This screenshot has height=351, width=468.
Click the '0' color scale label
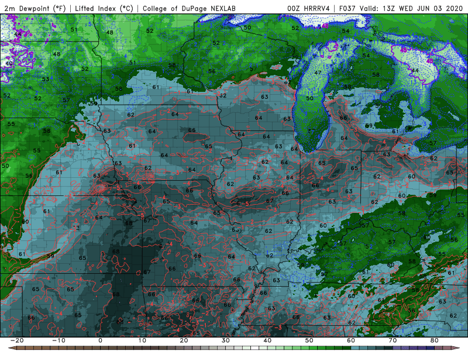pyautogui.click(x=100, y=340)
